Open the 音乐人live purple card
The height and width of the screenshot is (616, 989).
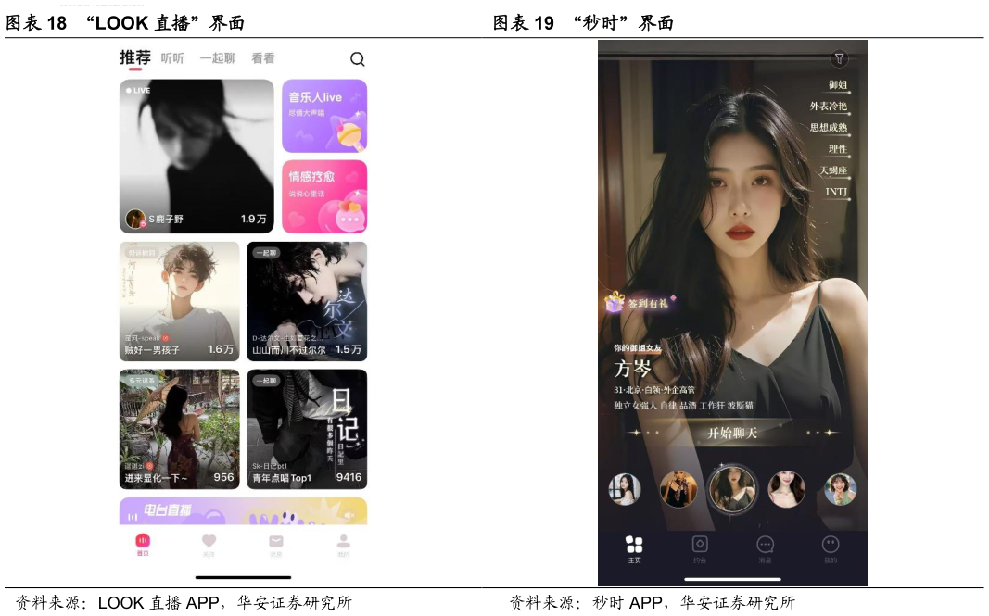[x=324, y=116]
